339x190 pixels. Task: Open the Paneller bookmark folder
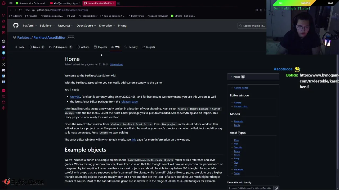[x=31, y=16]
